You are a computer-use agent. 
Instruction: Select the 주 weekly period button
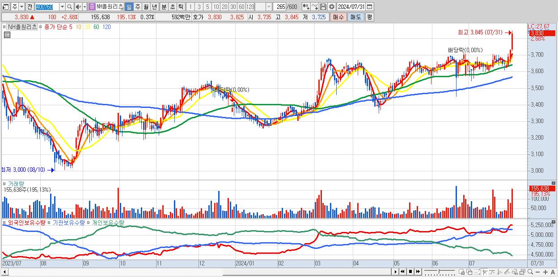pos(137,7)
